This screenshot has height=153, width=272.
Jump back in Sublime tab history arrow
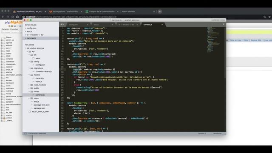pos(61,25)
